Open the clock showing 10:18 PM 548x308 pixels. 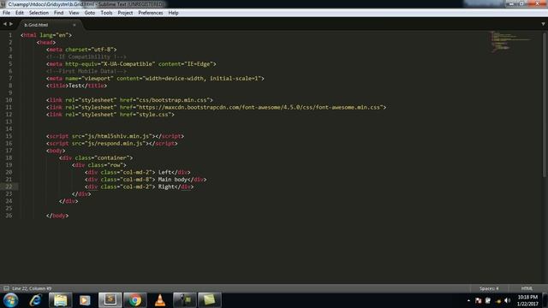click(x=527, y=300)
